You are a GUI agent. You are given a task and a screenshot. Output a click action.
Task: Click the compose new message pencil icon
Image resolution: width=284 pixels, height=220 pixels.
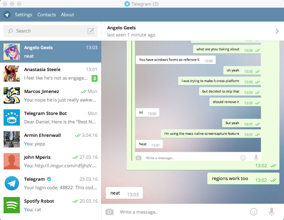[x=91, y=31]
